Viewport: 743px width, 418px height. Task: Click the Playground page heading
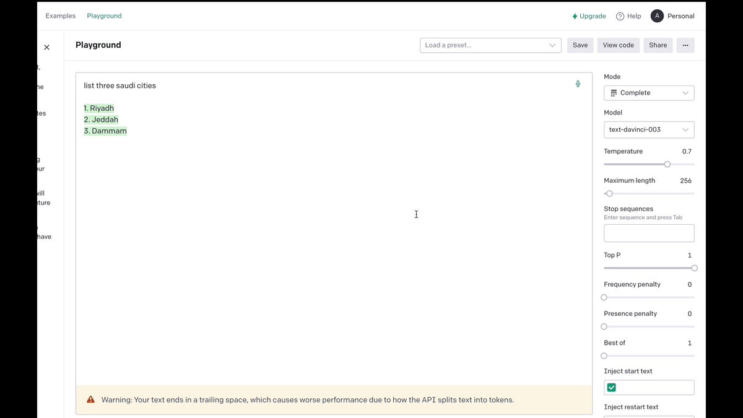[x=98, y=45]
